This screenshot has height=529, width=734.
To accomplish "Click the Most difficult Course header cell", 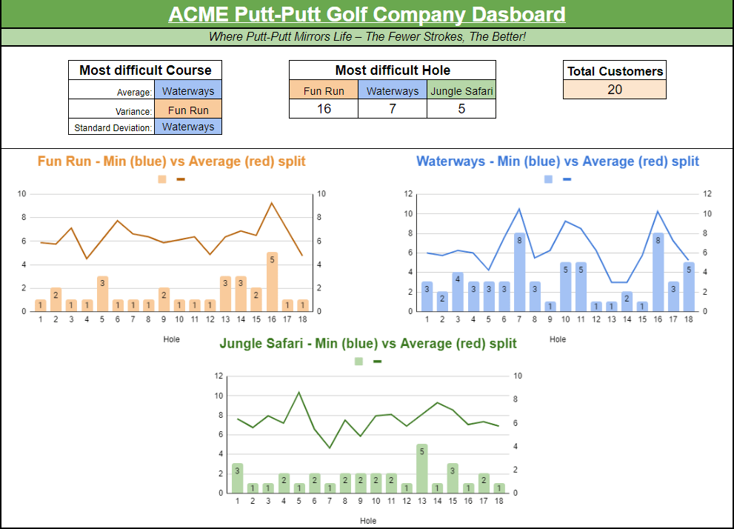I will click(x=145, y=70).
